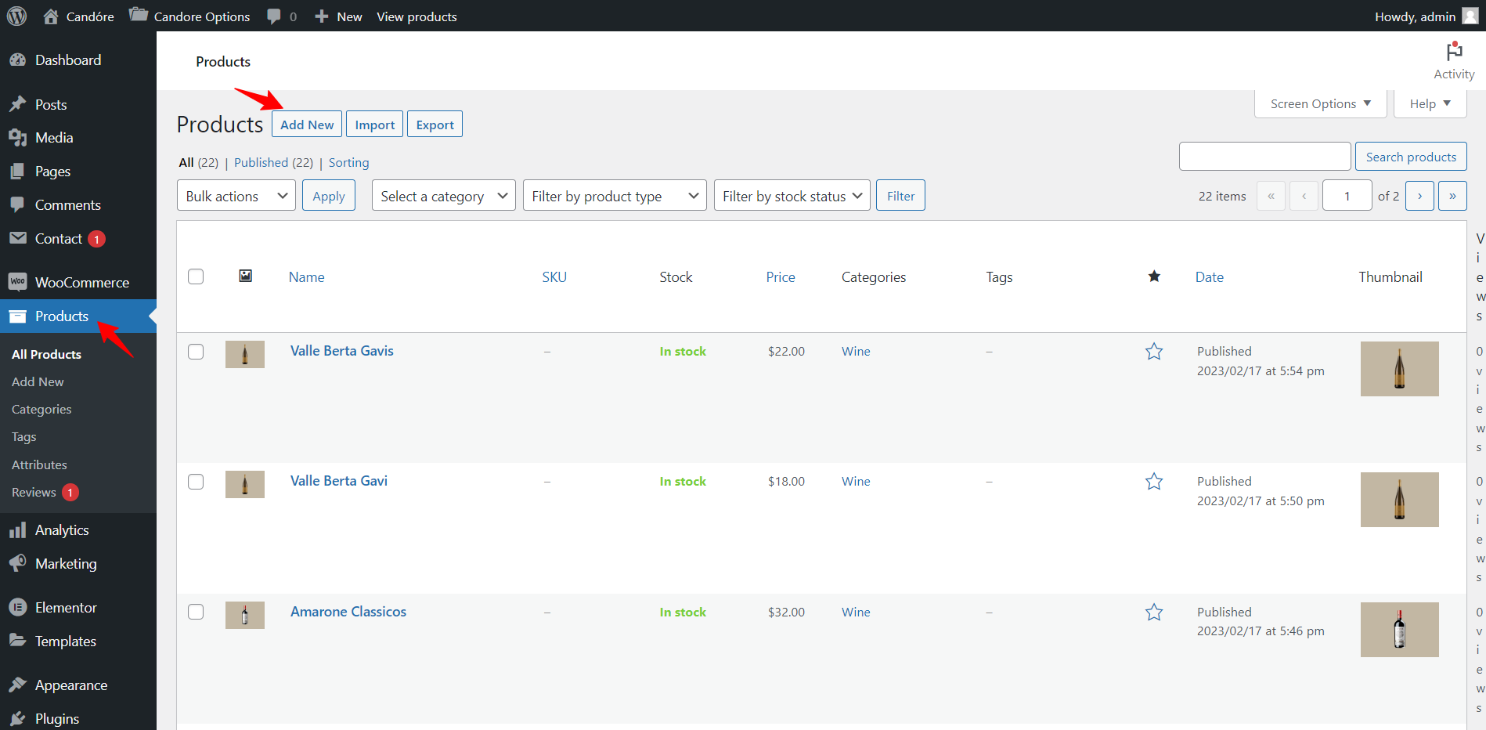Apply the selected bulk action
Screen dimensions: 1486x730
[329, 196]
